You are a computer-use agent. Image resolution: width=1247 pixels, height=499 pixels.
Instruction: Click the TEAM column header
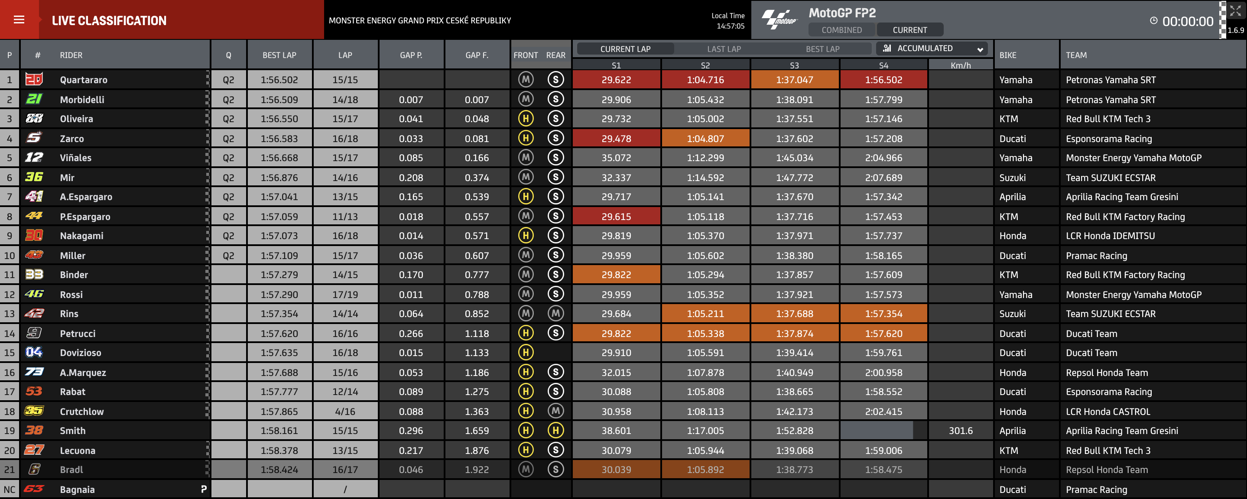(x=1076, y=55)
